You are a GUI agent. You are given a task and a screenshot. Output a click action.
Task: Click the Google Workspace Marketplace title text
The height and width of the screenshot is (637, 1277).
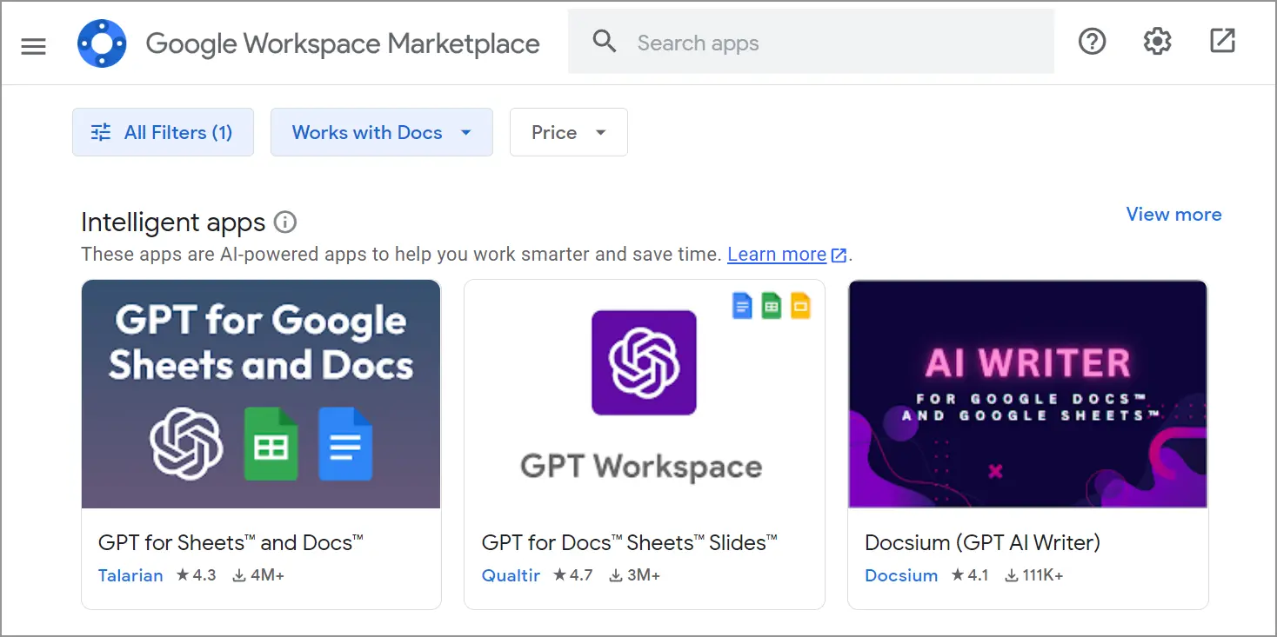click(x=343, y=43)
